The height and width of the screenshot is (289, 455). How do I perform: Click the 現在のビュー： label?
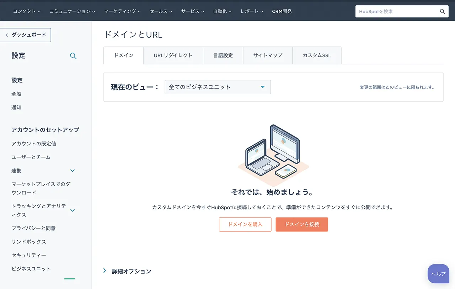point(135,87)
